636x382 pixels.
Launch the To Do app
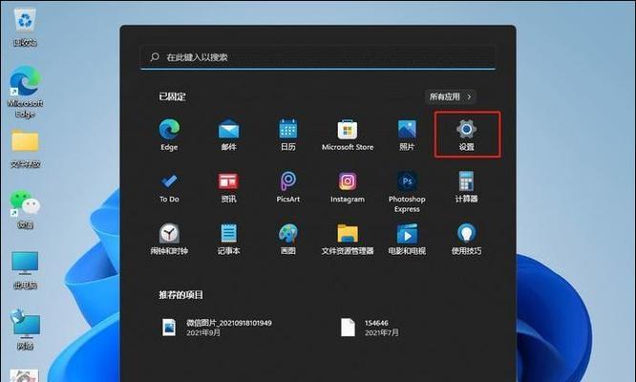click(x=169, y=187)
